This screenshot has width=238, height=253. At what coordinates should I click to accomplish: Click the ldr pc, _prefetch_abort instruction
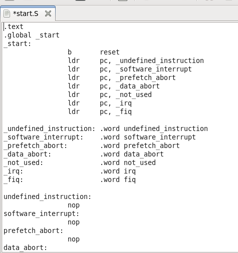(x=122, y=77)
